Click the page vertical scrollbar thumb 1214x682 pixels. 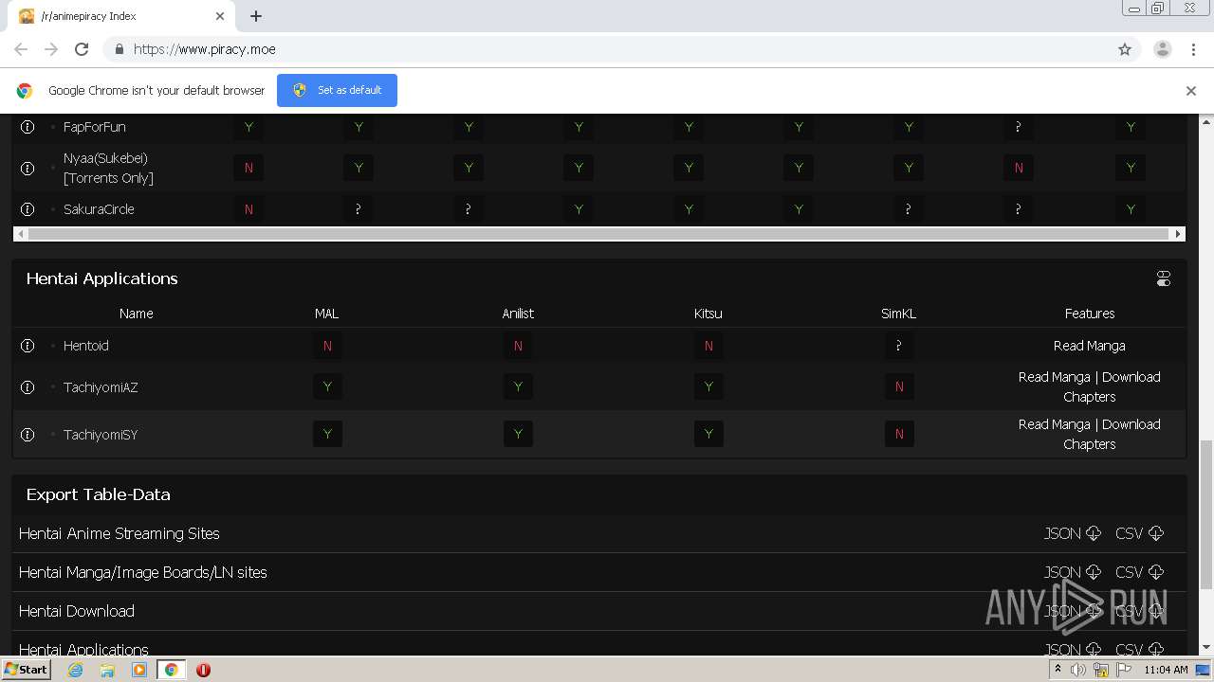(1206, 514)
